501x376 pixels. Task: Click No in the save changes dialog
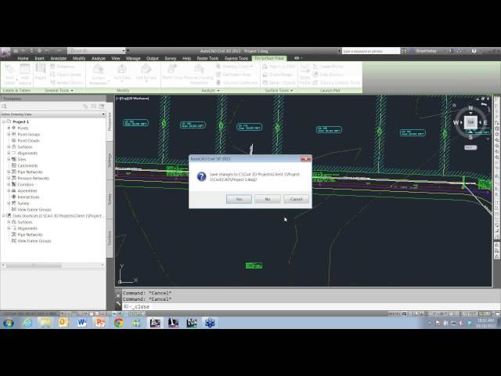point(268,199)
